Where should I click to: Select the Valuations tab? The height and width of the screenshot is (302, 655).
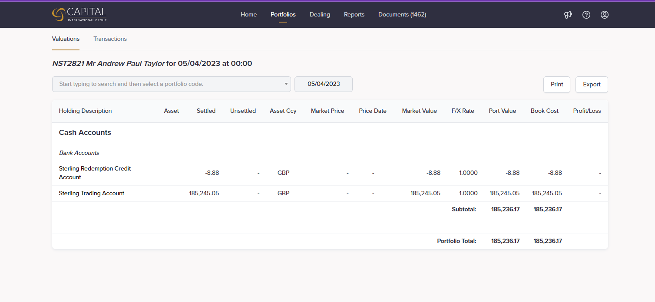66,39
